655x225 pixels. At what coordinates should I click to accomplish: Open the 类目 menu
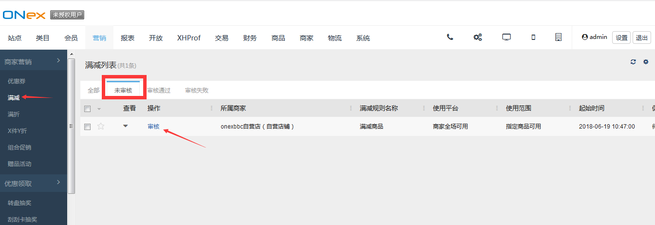pyautogui.click(x=43, y=38)
